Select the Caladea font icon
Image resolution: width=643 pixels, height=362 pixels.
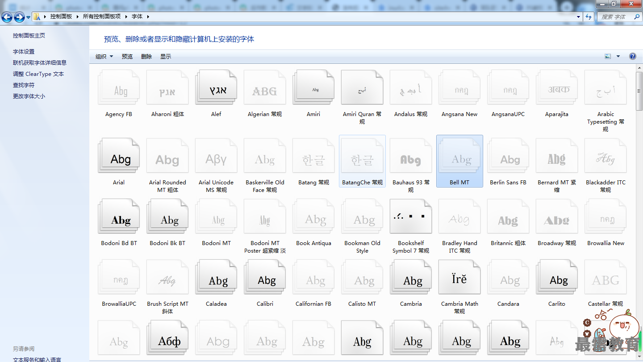tap(216, 277)
